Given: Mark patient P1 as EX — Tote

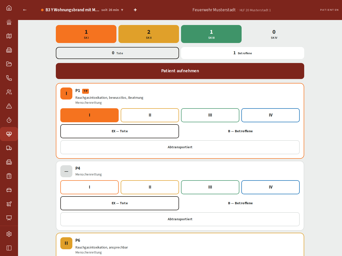Looking at the screenshot, I should click(120, 131).
